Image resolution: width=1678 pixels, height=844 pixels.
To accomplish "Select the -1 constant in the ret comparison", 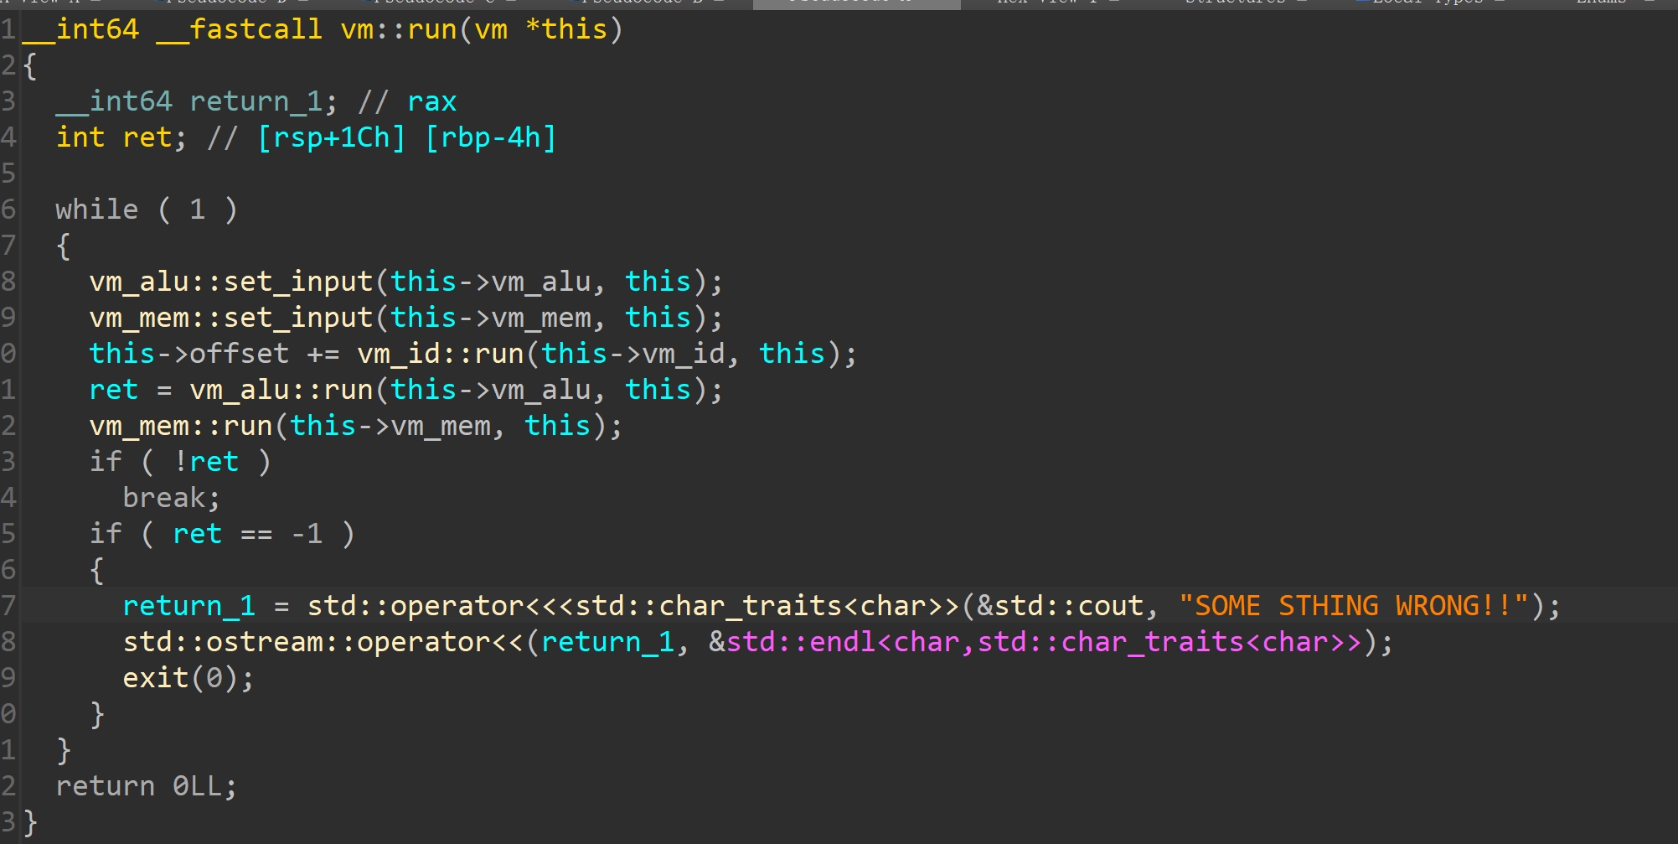I will coord(307,534).
